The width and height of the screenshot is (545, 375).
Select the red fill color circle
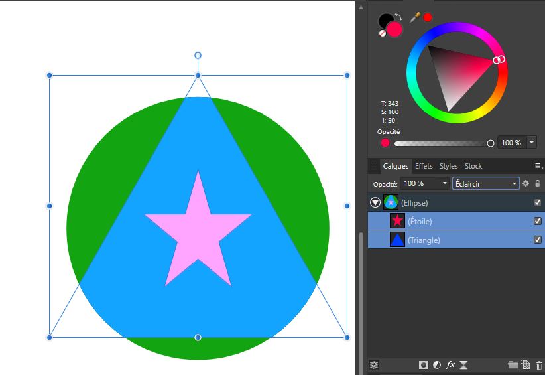pos(395,29)
